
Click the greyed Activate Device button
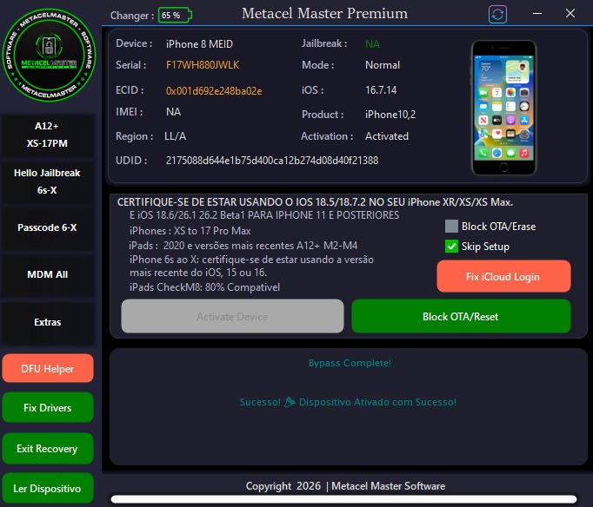click(232, 316)
